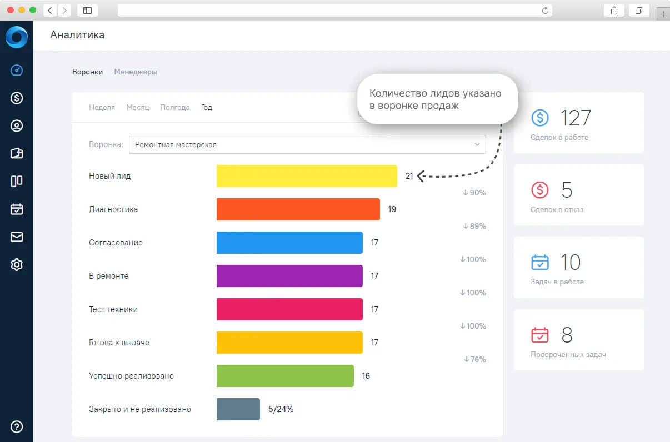This screenshot has height=442, width=670.
Task: Click the Успешно реализовано stage label
Action: (131, 376)
